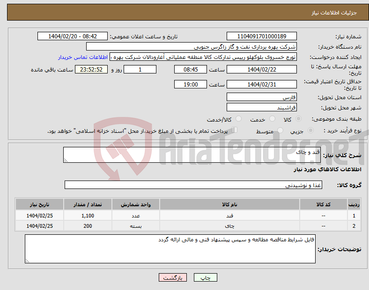Select the متوسط purchase type radio
Image resolution: width=369 pixels, height=290 pixels.
(280, 130)
